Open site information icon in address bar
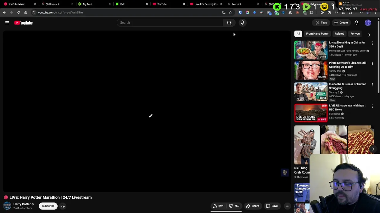Image resolution: width=380 pixels, height=213 pixels. (34, 12)
